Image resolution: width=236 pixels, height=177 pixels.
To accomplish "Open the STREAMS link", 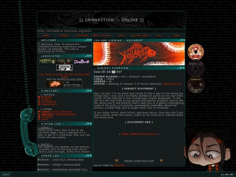I will click(x=47, y=117).
